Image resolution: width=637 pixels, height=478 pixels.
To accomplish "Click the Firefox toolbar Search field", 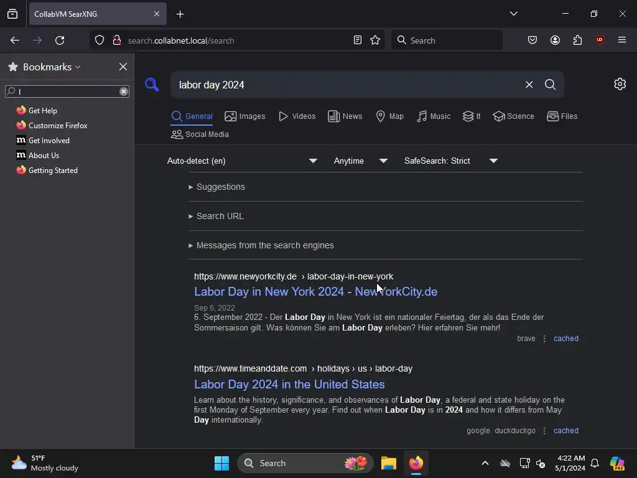I will pos(447,40).
